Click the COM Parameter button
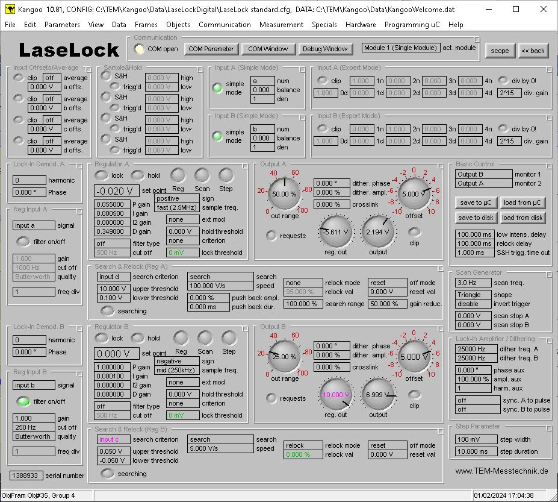The height and width of the screenshot is (502, 558). (x=211, y=49)
